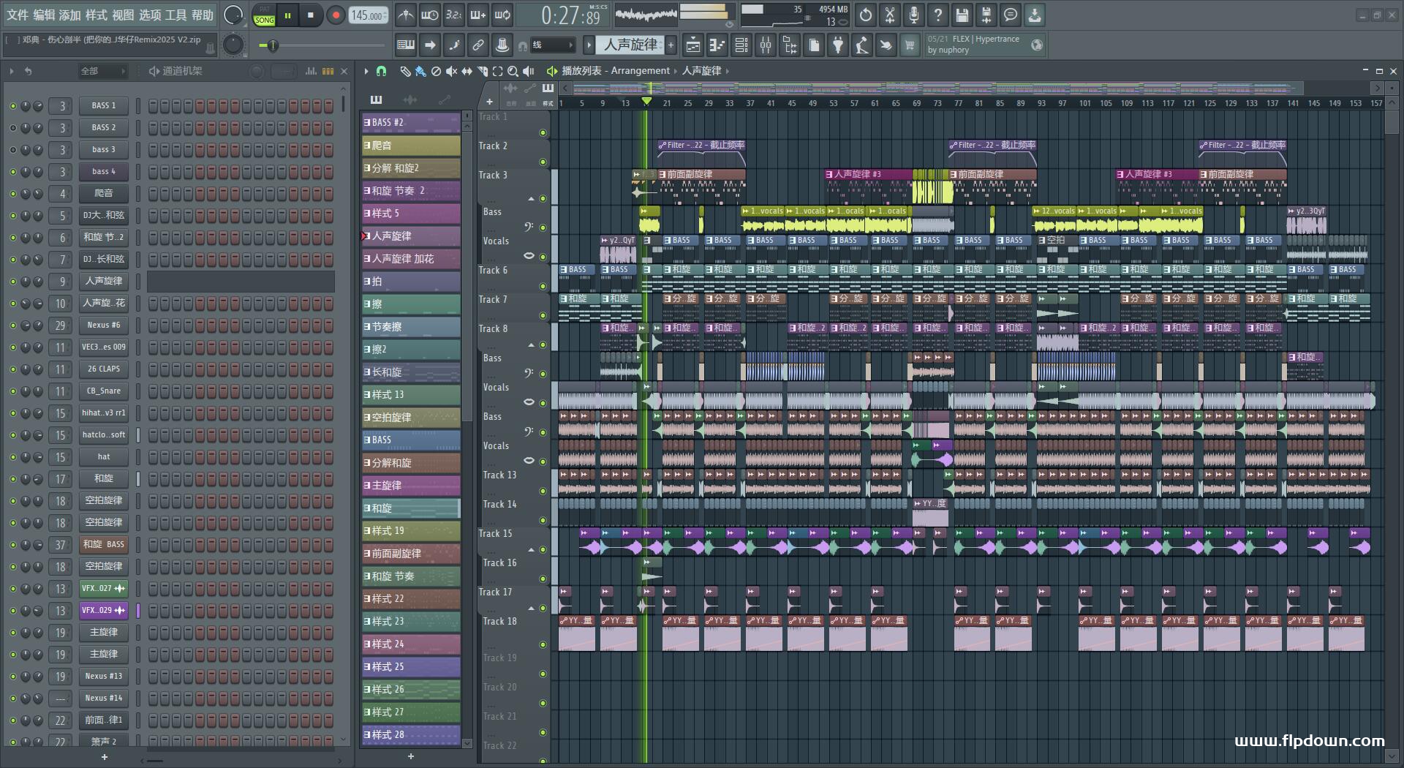Viewport: 1404px width, 768px height.
Task: Mute Track 18 in the playlist
Action: [543, 644]
